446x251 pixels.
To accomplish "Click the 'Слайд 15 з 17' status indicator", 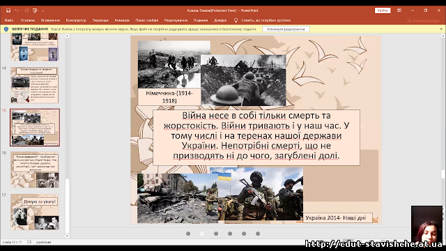I will [x=12, y=242].
